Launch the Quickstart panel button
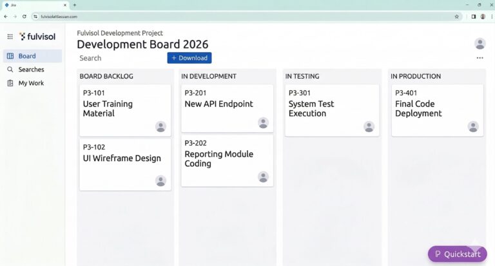The height and width of the screenshot is (266, 495). coord(458,254)
